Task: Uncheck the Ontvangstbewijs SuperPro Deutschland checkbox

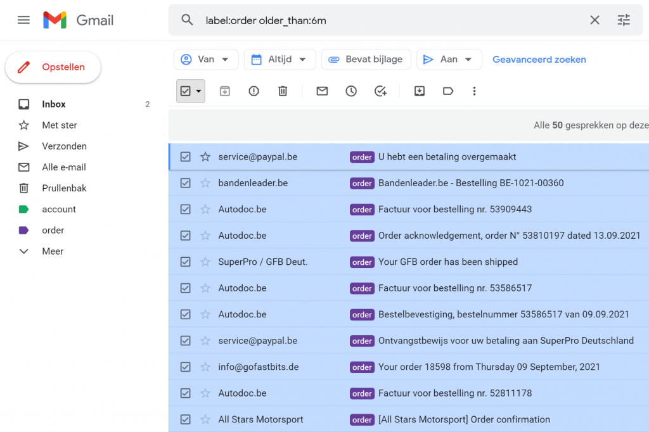Action: [x=186, y=341]
